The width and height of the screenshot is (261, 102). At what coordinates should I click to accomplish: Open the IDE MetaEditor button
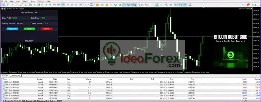[102, 5]
